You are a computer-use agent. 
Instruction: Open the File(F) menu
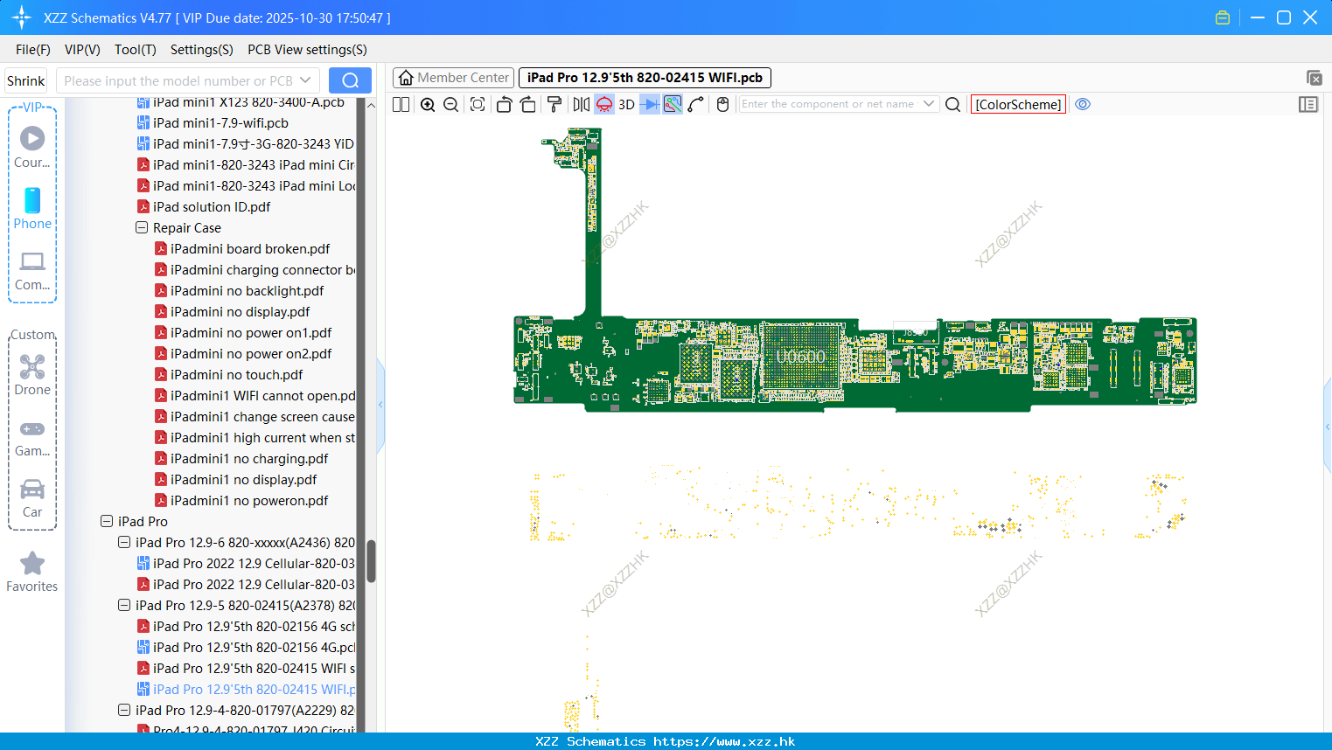click(x=33, y=50)
